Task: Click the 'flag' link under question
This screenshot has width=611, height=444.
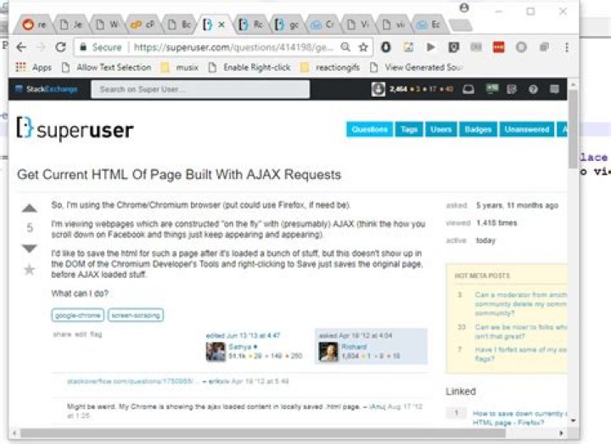Action: [95, 334]
